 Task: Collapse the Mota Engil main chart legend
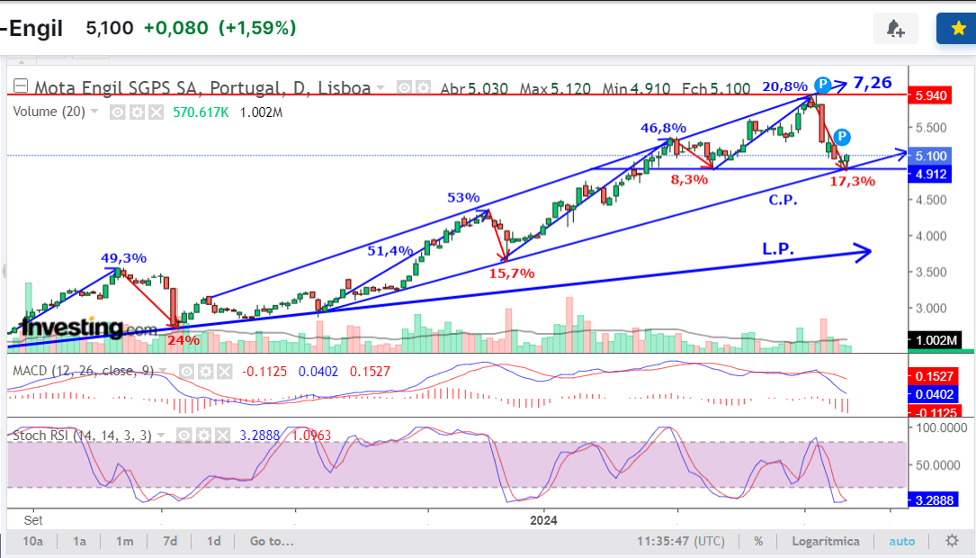pos(21,85)
